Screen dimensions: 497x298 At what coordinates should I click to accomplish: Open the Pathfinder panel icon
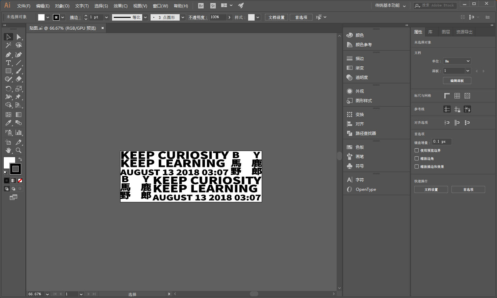tap(349, 133)
